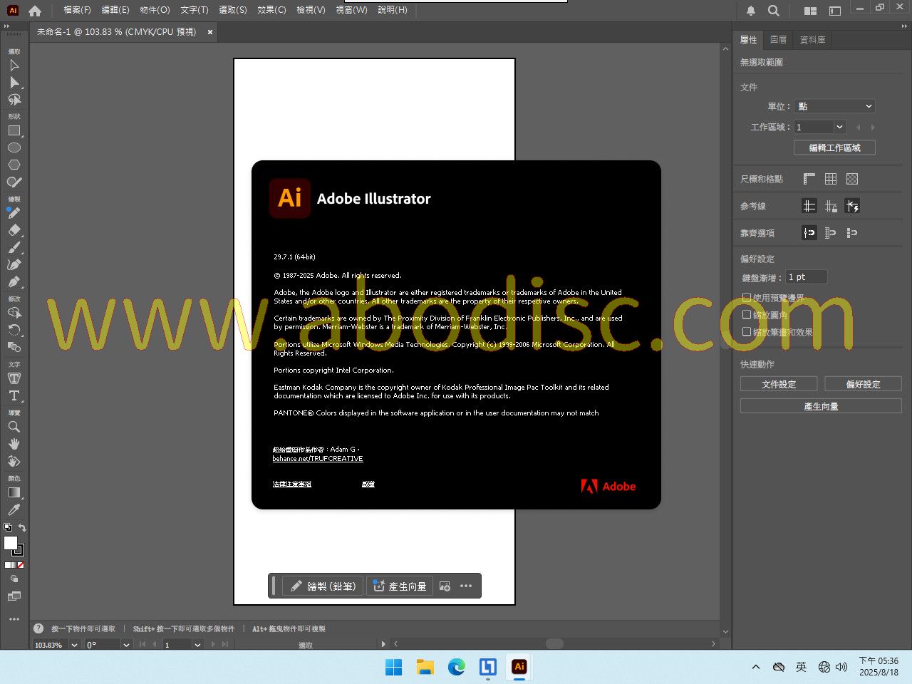Toggle transparency grid icon

pyautogui.click(x=852, y=179)
